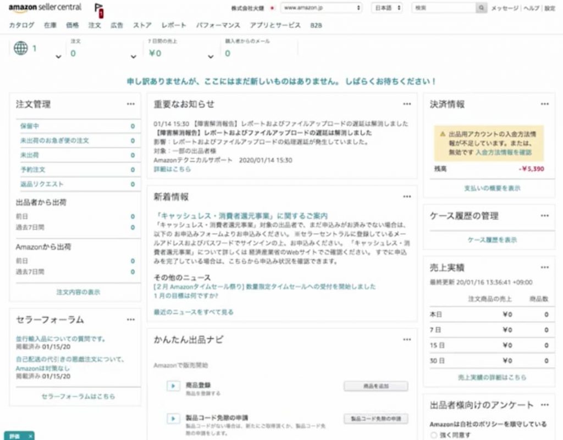
Task: Open the アプリとサービス menu
Action: [x=275, y=25]
